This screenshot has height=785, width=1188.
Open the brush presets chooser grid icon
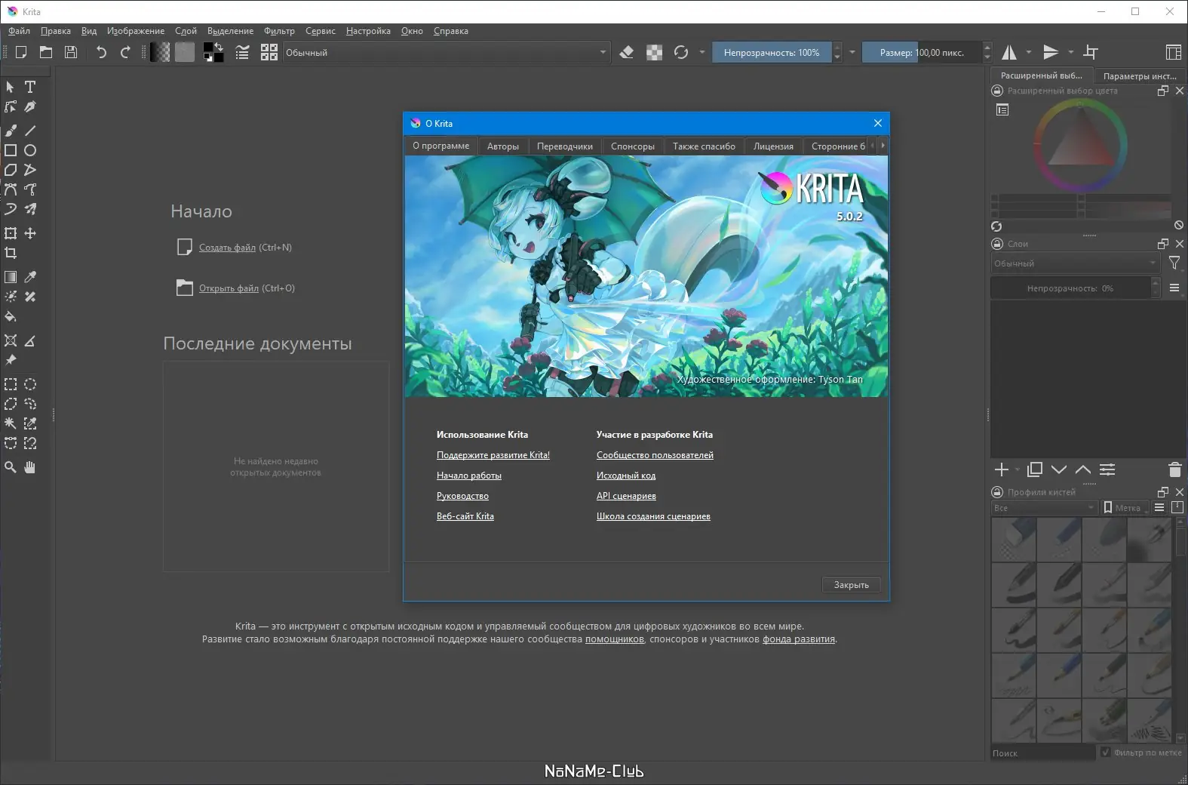[269, 52]
